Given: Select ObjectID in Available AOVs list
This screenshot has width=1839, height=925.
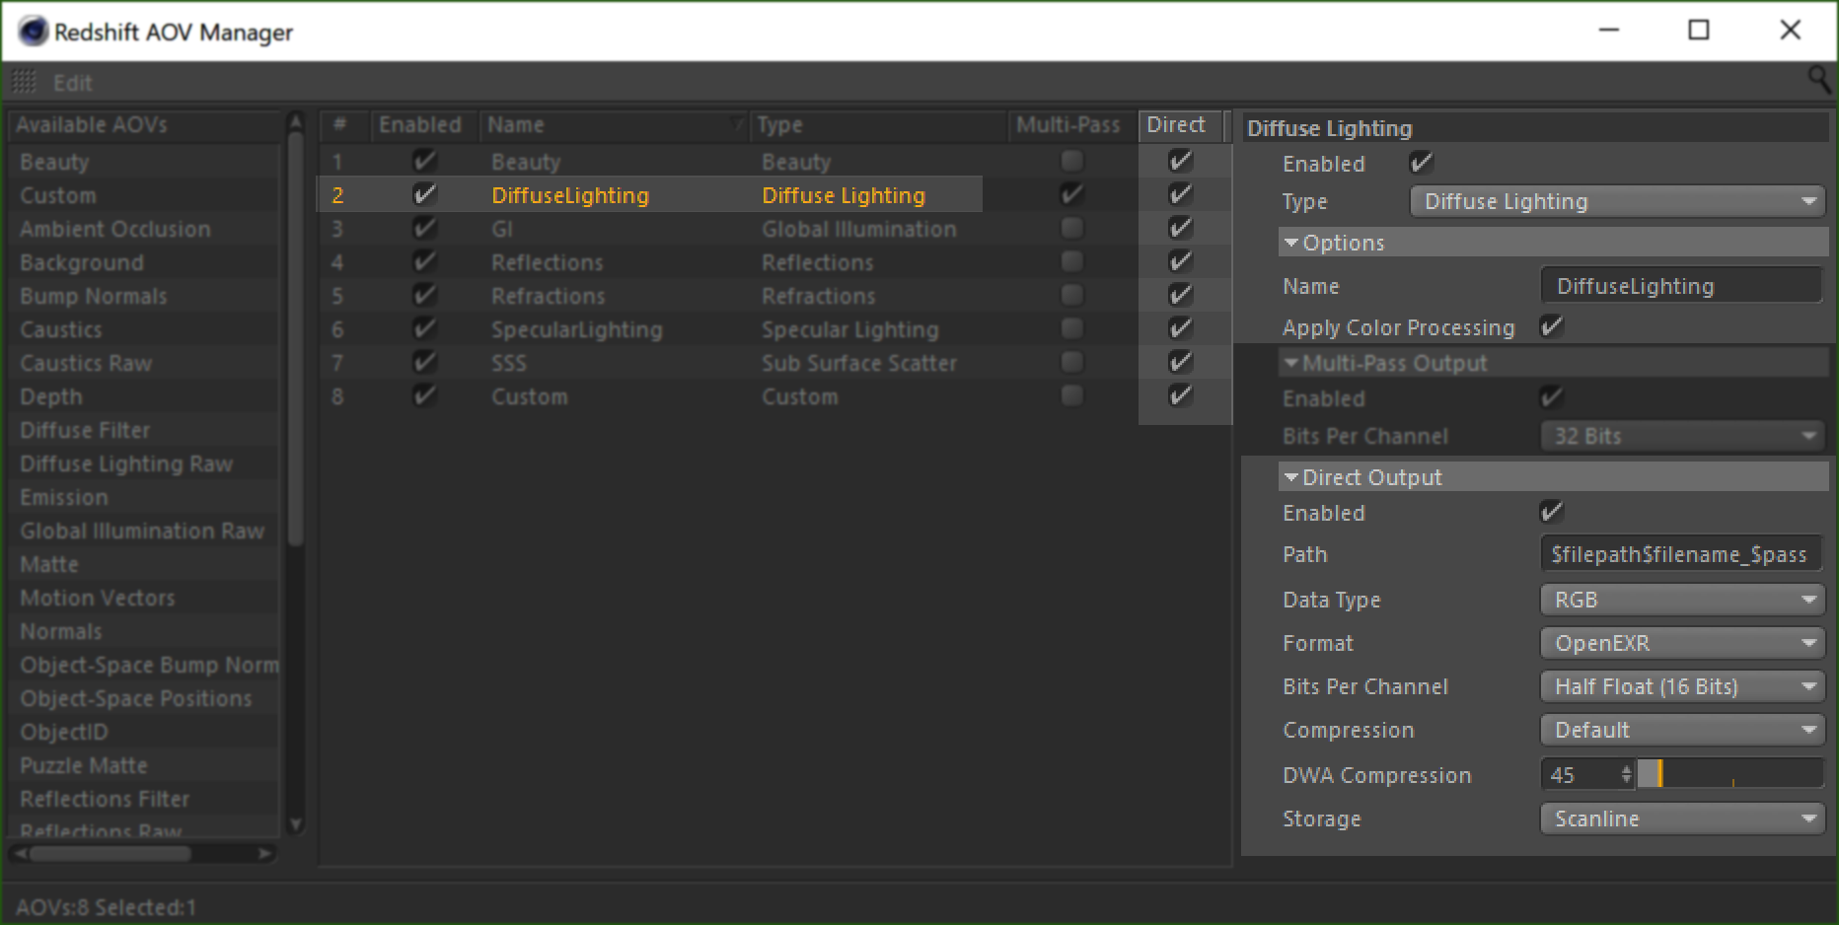Looking at the screenshot, I should tap(64, 732).
